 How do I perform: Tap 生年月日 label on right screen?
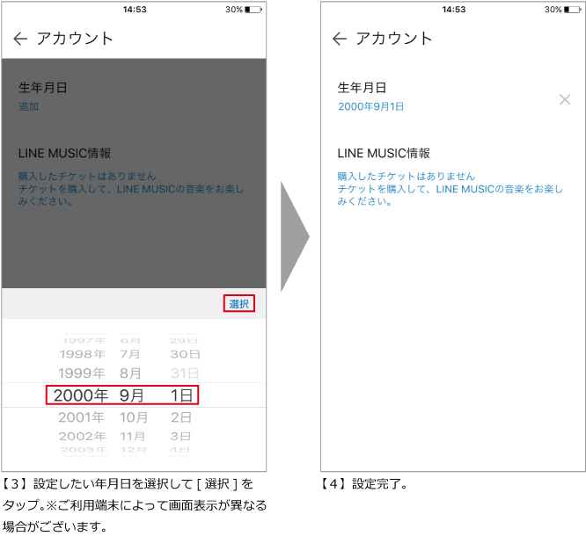point(362,87)
